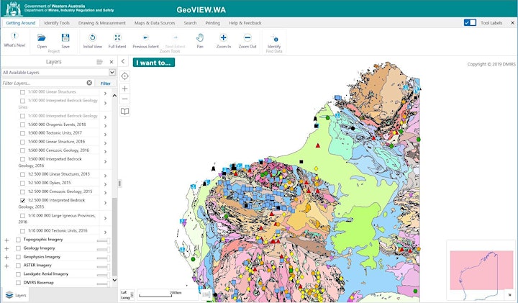Check 1:500 000 Tectonic Units, 2017

point(22,133)
